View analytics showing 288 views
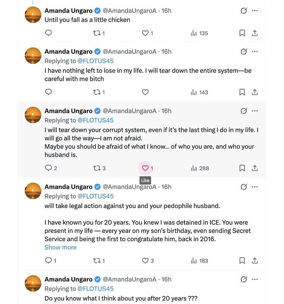Image resolution: width=284 pixels, height=304 pixels. (200, 169)
